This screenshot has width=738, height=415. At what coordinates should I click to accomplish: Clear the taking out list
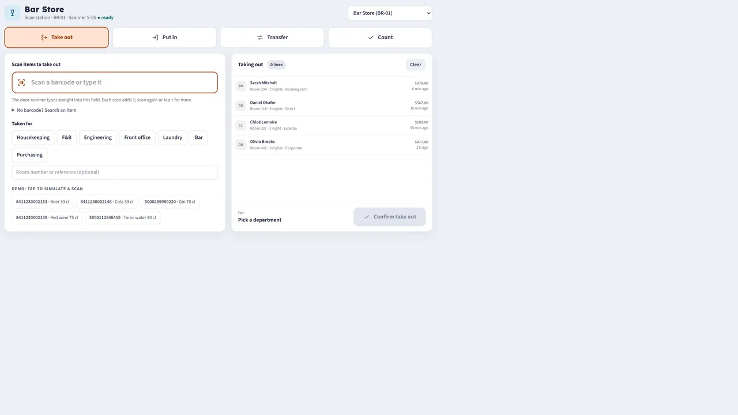pyautogui.click(x=416, y=65)
